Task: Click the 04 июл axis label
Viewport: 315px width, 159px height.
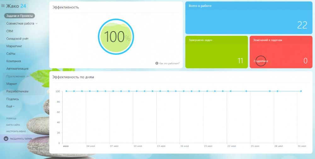Action: pos(91,146)
